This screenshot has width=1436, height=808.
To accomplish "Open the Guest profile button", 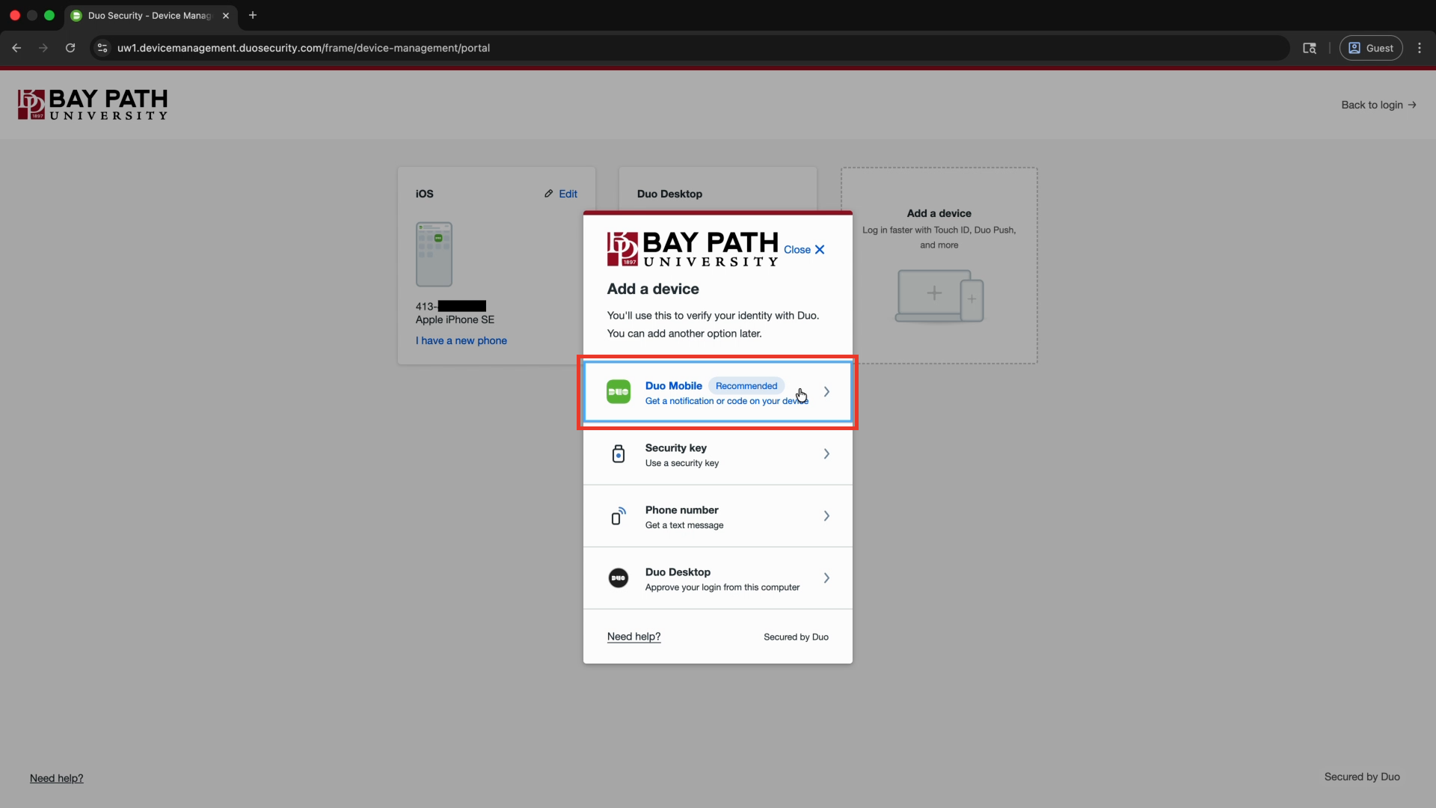I will (1371, 48).
